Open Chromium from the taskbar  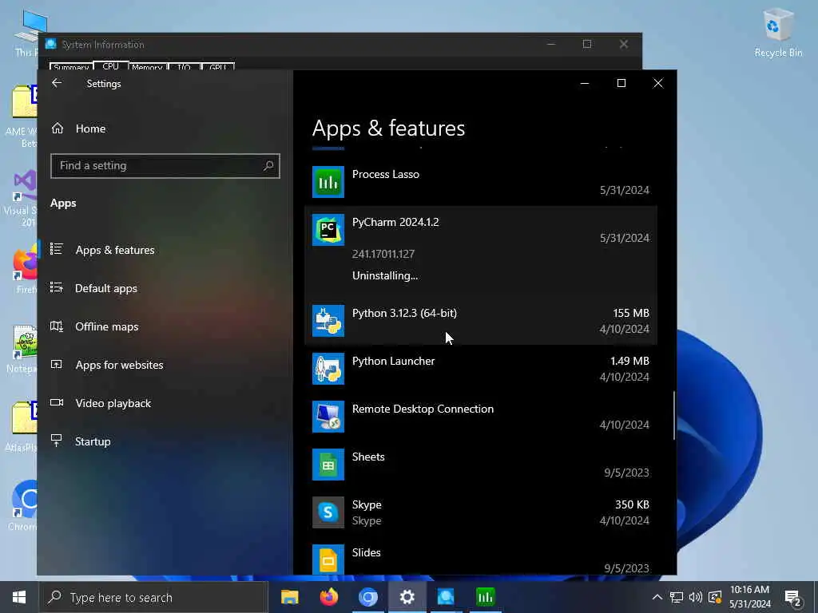367,597
